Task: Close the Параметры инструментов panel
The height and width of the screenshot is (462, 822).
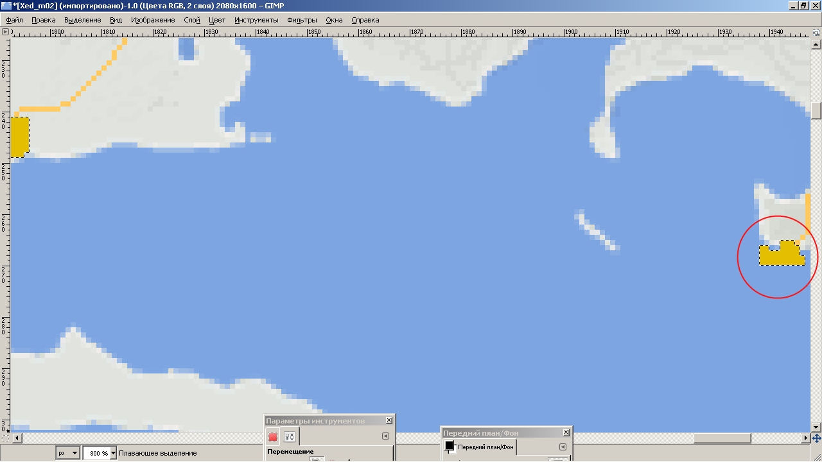Action: point(389,420)
